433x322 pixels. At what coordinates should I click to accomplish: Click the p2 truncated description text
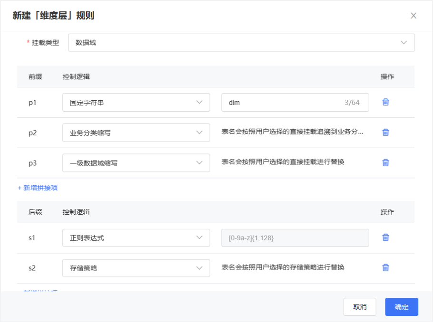click(x=292, y=132)
